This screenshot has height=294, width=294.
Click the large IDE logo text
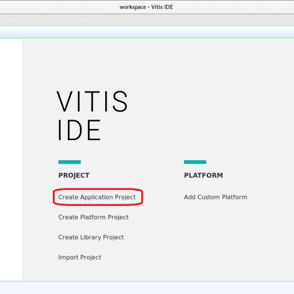pos(79,130)
